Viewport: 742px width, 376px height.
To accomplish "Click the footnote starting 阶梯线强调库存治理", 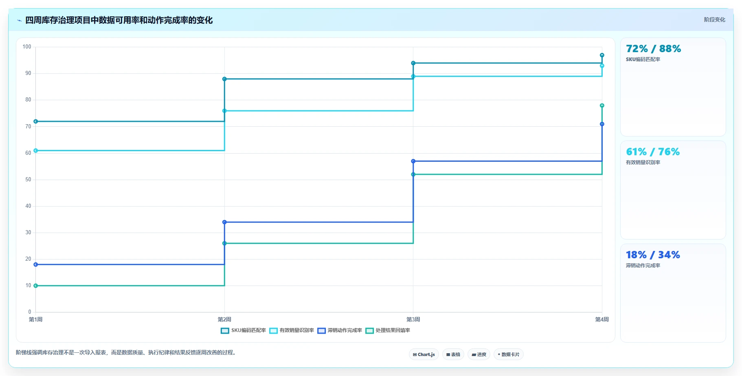I will [127, 352].
